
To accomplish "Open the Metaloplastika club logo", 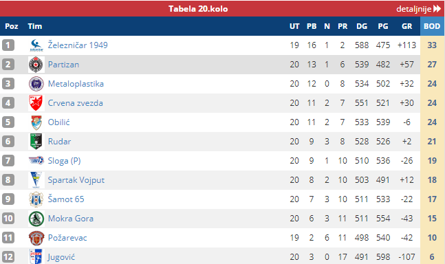I will (x=36, y=84).
